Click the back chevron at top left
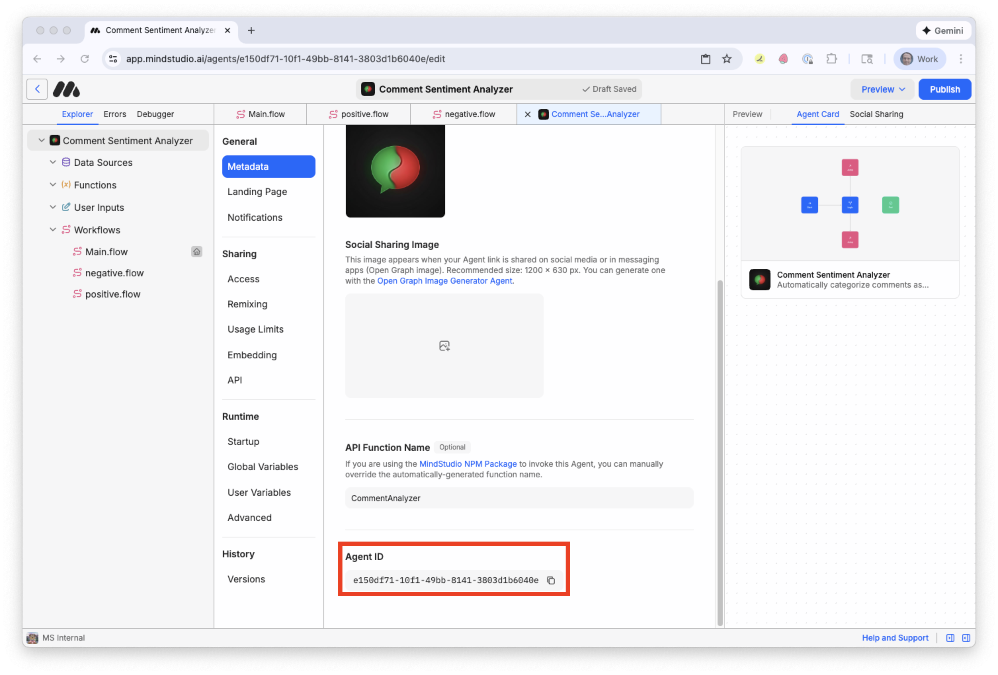Screen dimensions: 998x675 pos(37,89)
